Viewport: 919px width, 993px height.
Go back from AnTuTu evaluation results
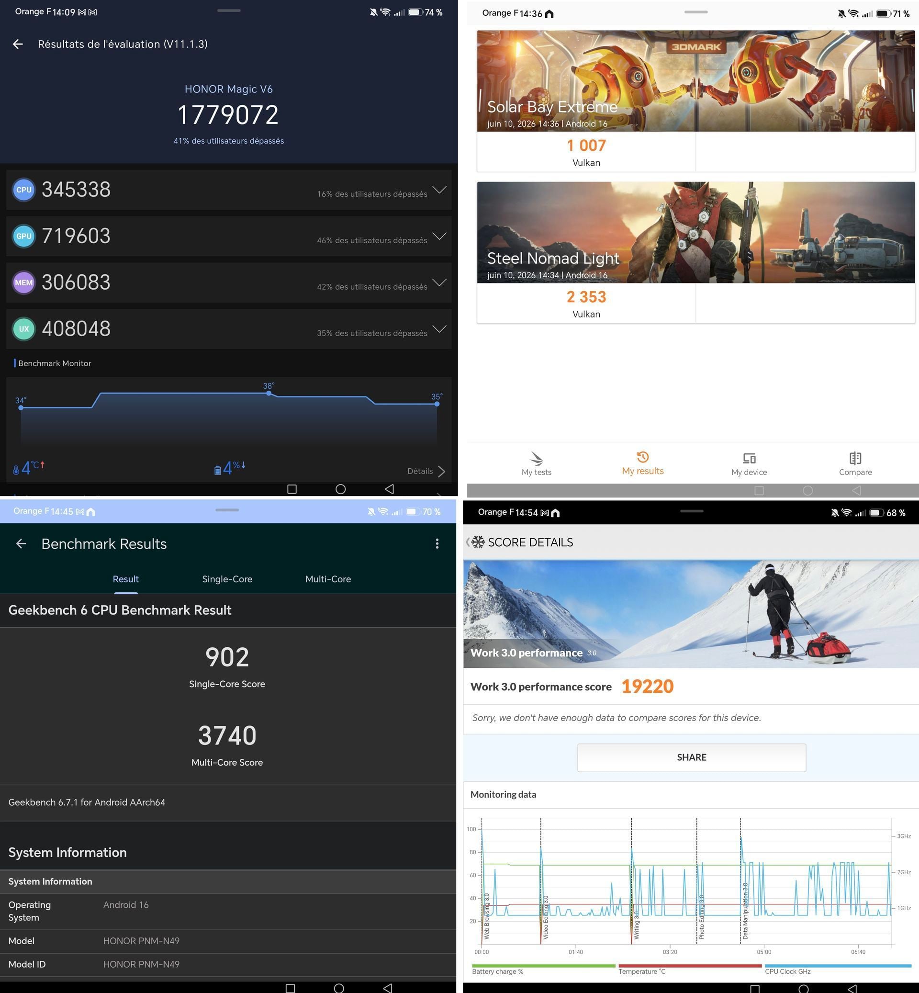18,44
